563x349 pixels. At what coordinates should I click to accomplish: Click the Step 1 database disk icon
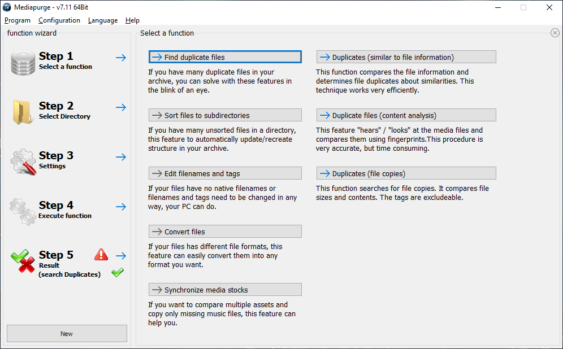(23, 63)
